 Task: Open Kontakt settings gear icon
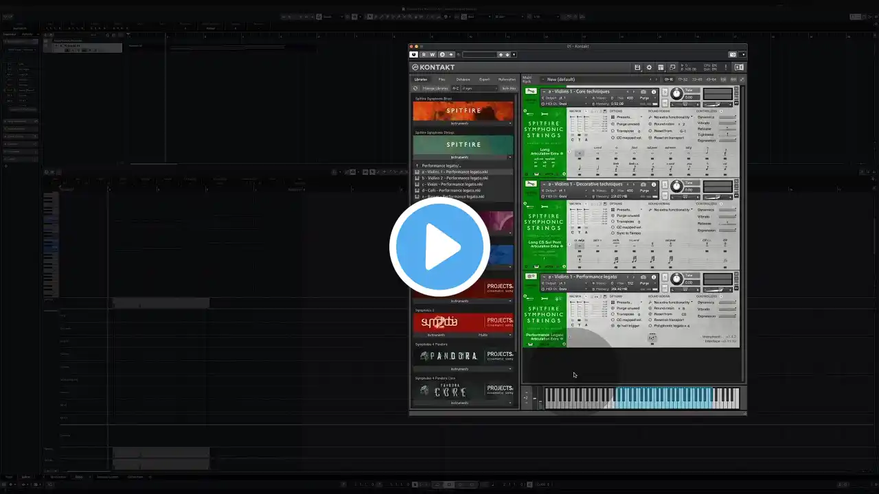(649, 67)
